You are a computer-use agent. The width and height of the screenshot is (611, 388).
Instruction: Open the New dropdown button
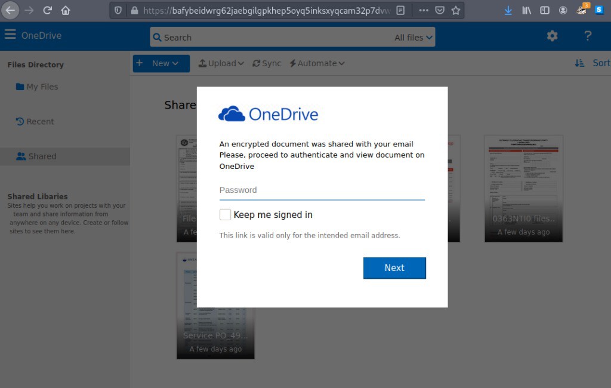pyautogui.click(x=161, y=63)
